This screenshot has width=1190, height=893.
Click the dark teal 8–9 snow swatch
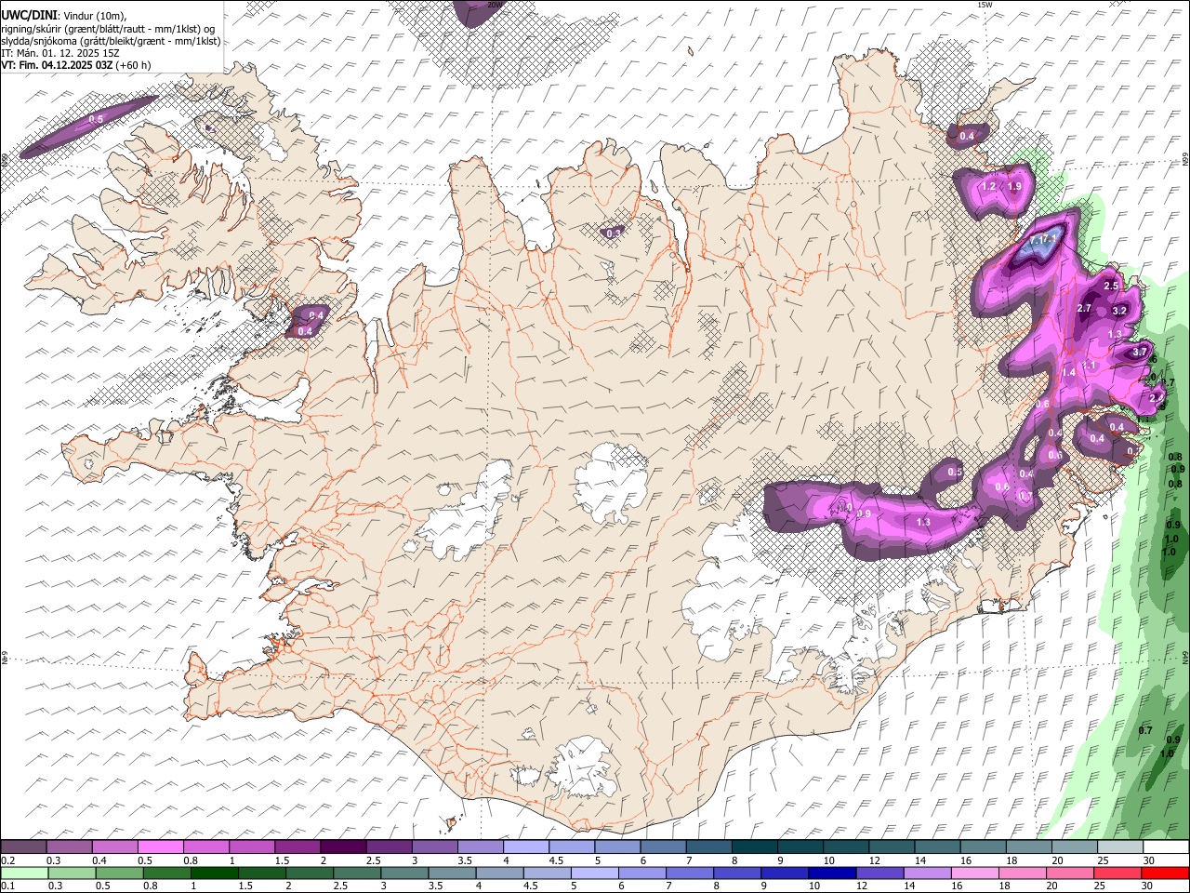(x=754, y=847)
